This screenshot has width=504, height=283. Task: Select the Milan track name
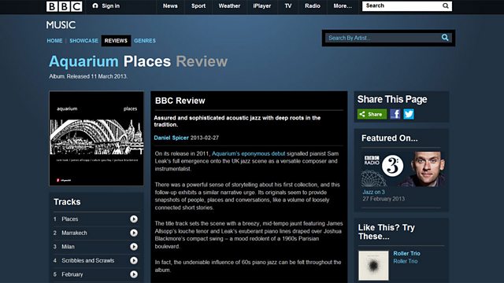click(x=68, y=246)
